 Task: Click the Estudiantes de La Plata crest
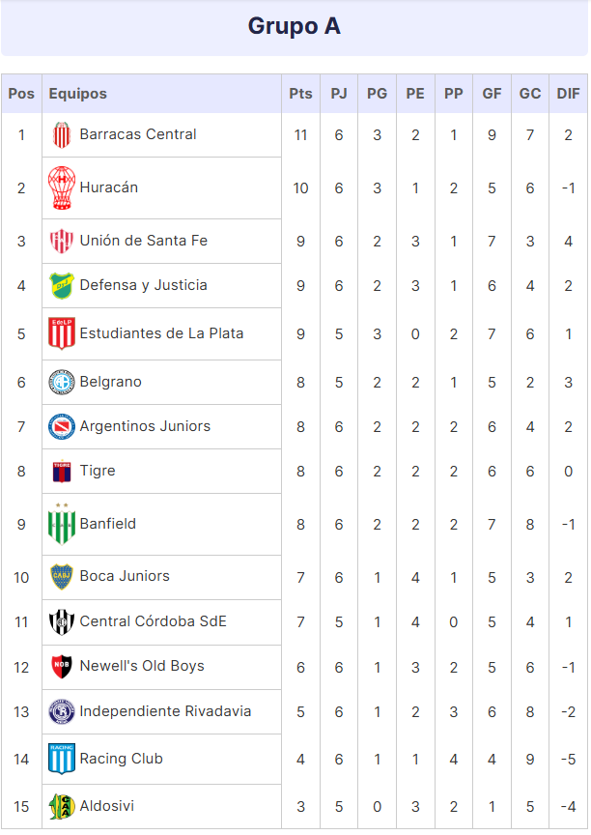[62, 333]
